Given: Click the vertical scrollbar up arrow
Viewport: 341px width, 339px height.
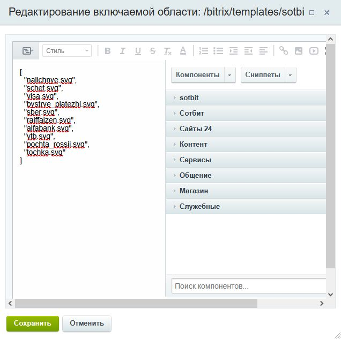Looking at the screenshot, I should click(331, 39).
